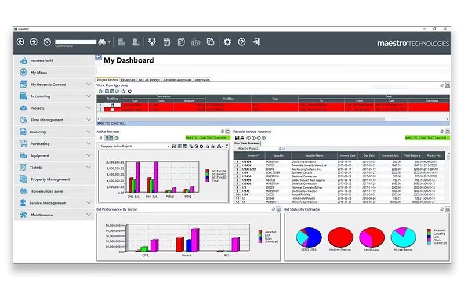Click the Heather Shenton pie chart
This screenshot has width=464, height=290.
point(340,237)
